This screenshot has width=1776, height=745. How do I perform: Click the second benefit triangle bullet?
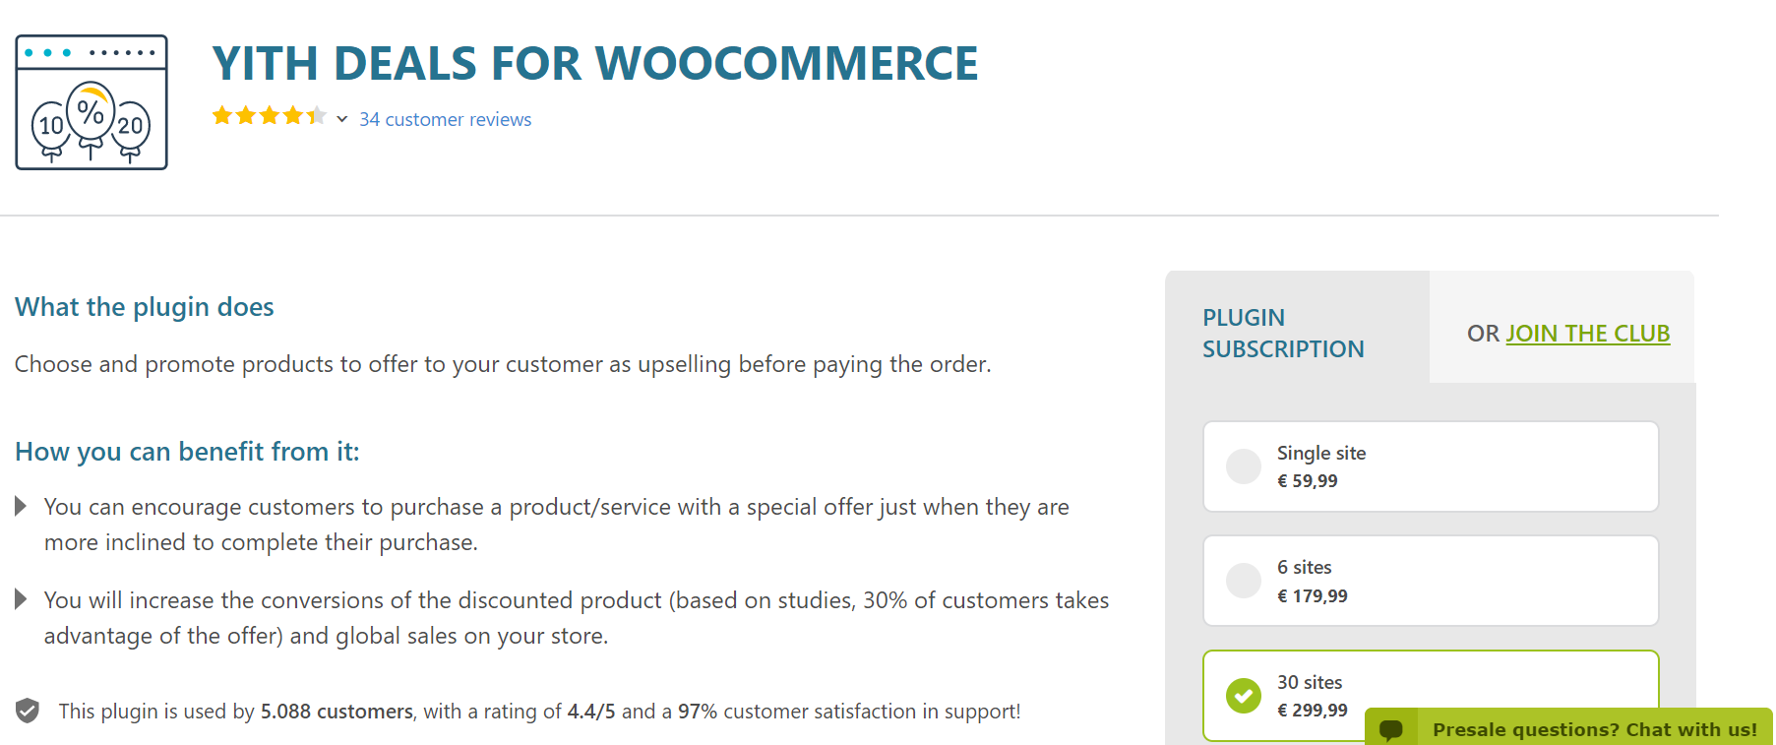point(21,599)
